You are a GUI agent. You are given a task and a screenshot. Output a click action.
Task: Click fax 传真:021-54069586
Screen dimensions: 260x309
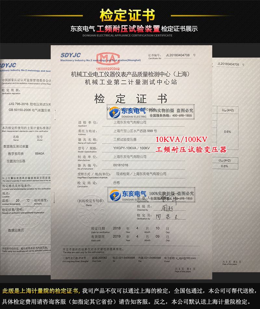click(x=149, y=258)
